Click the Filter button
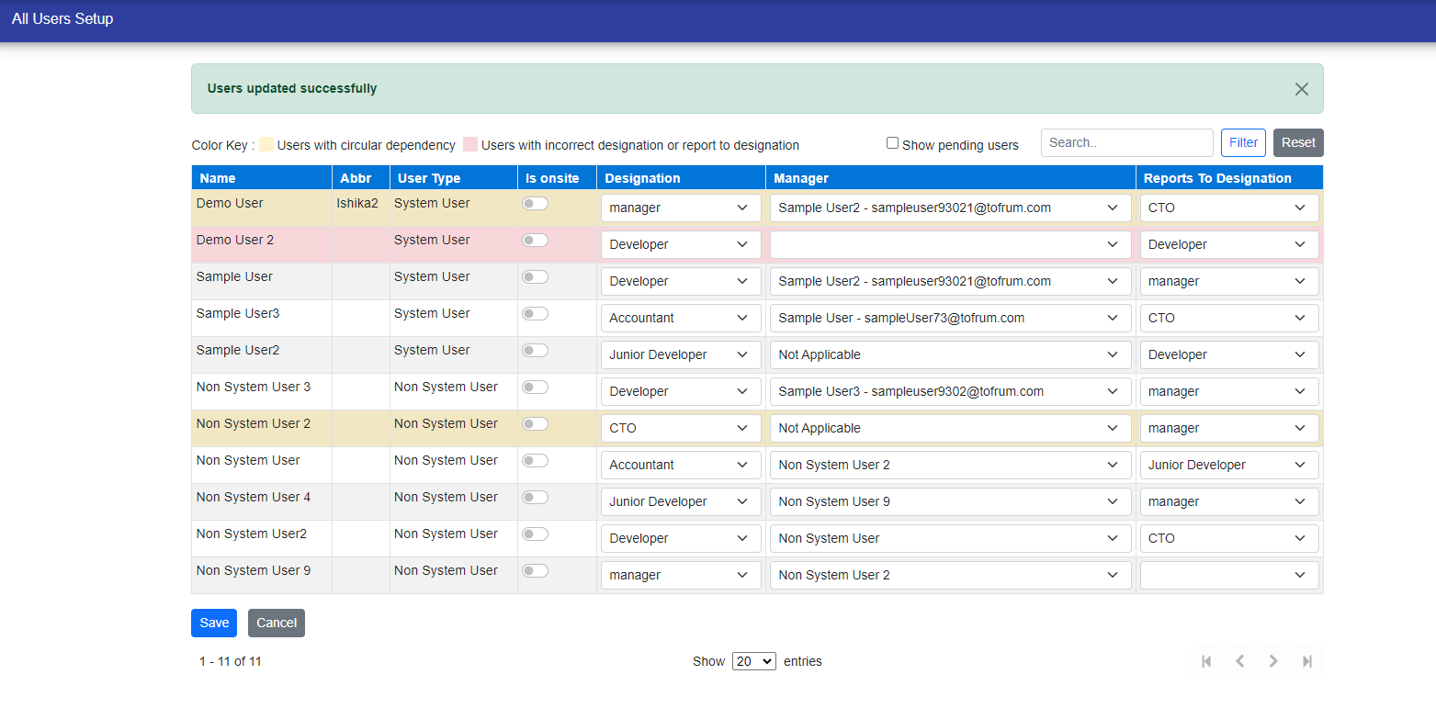Screen dimensions: 1436x708 pyautogui.click(x=1243, y=142)
